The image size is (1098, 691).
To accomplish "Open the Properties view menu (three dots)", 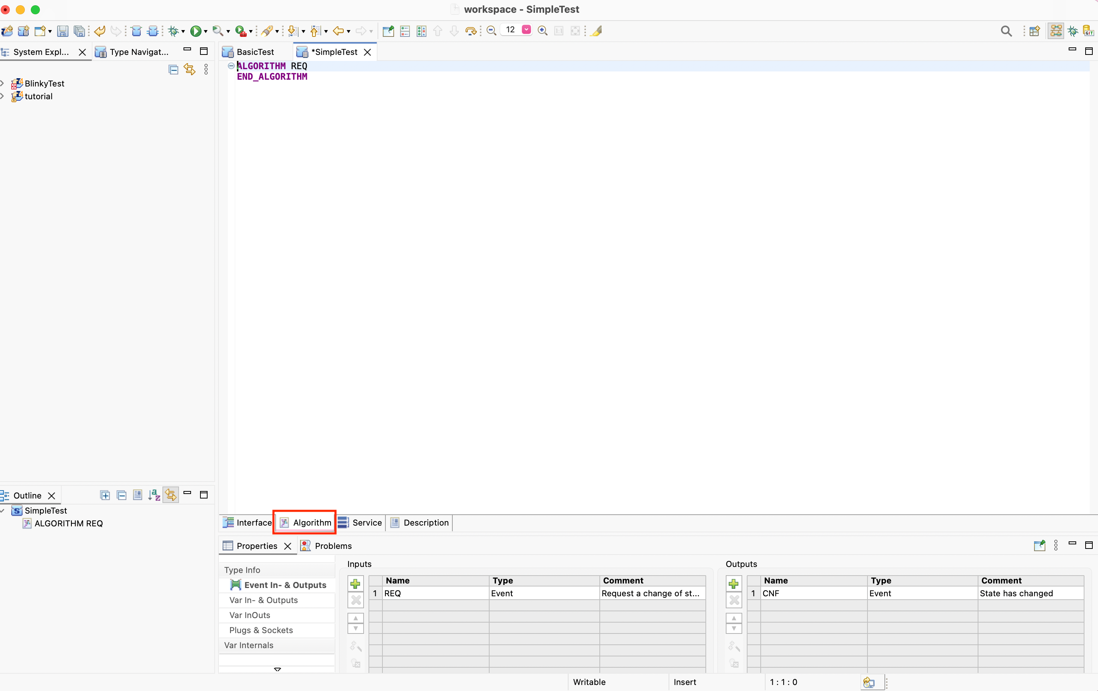I will click(1056, 546).
